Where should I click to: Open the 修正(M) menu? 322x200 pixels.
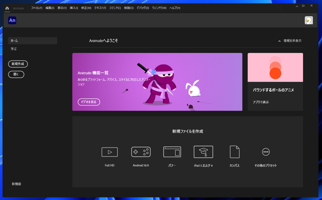86,8
